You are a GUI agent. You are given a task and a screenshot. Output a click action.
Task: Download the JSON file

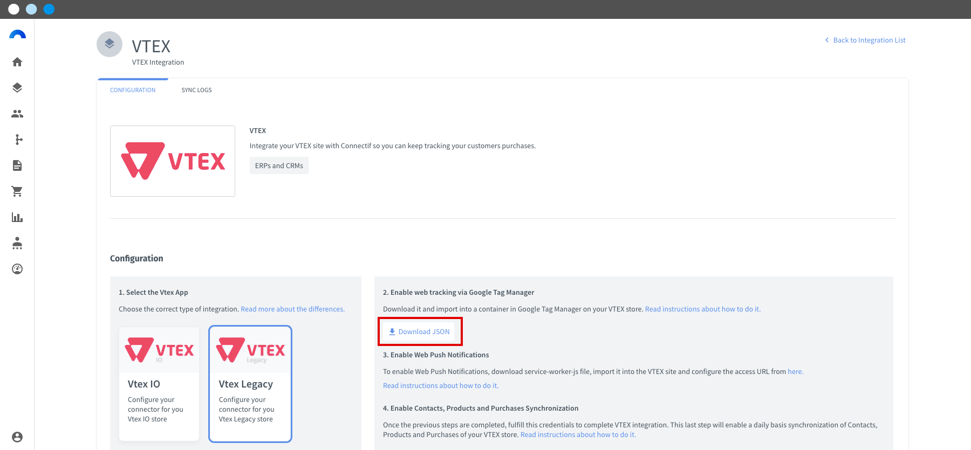pos(419,331)
